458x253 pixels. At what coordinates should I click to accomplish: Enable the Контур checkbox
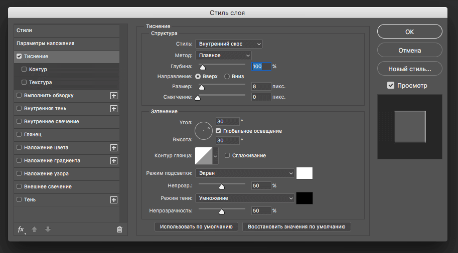[24, 70]
